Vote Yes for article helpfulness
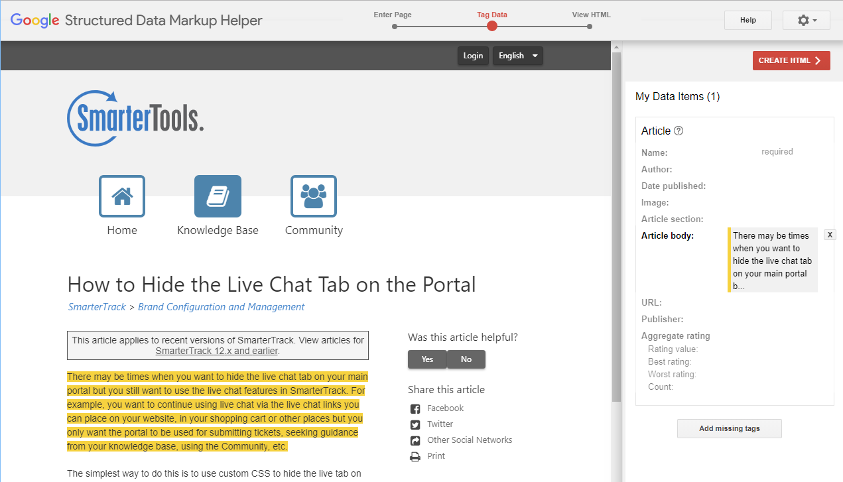The image size is (843, 482). (x=427, y=359)
